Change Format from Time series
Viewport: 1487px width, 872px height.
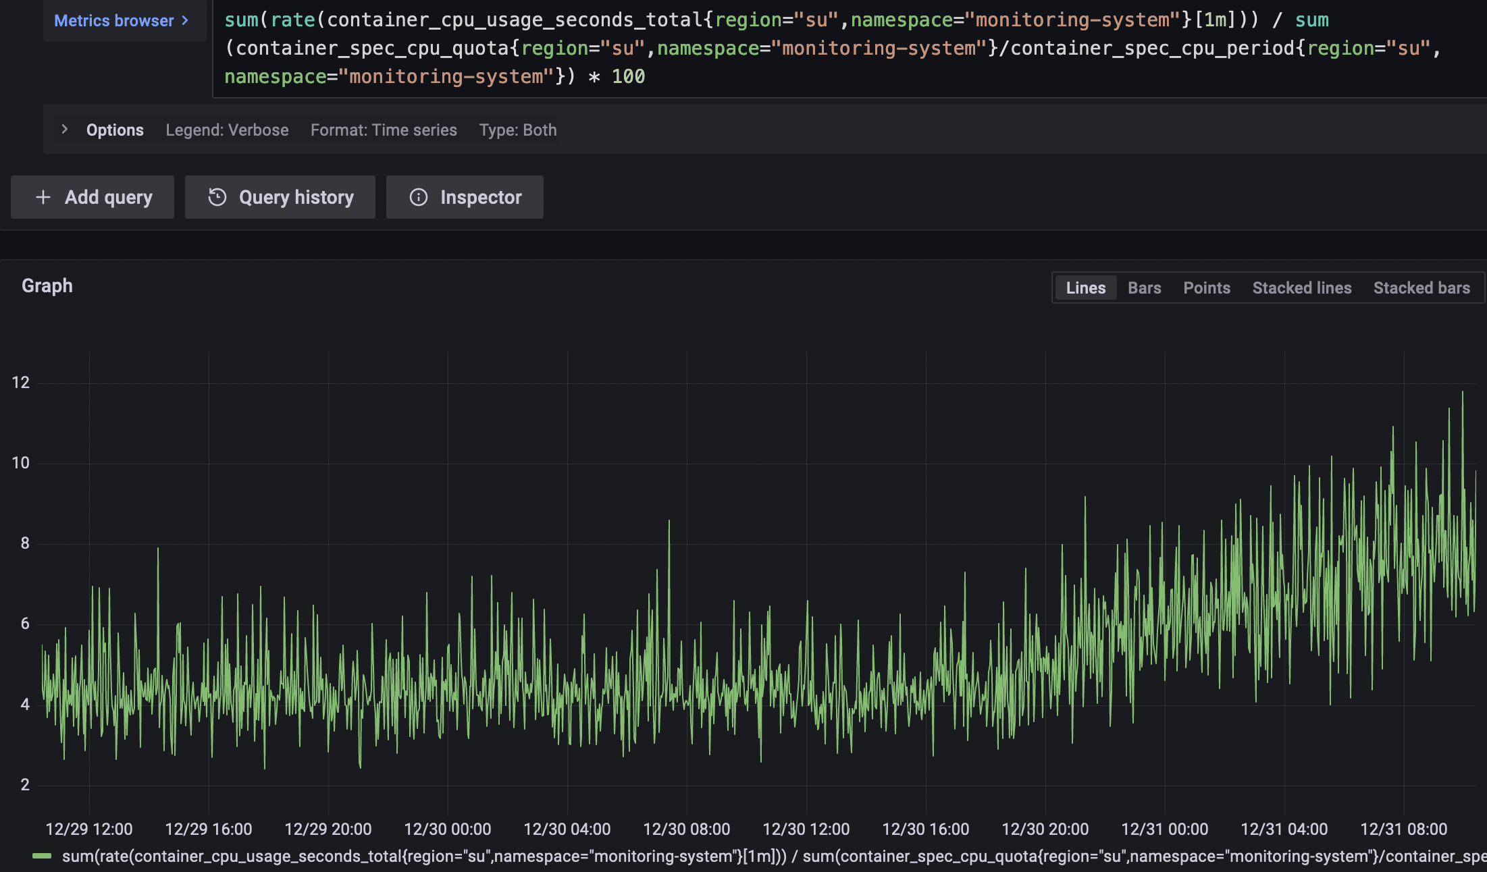click(383, 130)
